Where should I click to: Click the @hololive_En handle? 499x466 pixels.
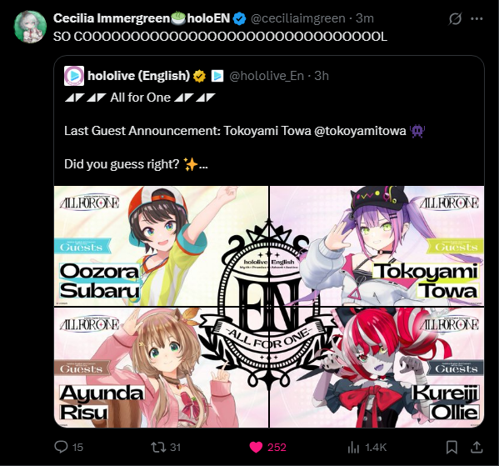[x=267, y=76]
